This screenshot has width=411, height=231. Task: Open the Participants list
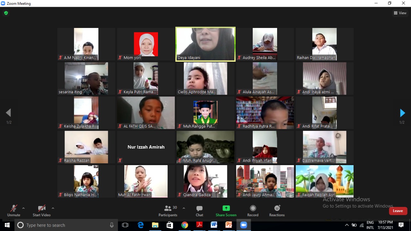tap(168, 210)
